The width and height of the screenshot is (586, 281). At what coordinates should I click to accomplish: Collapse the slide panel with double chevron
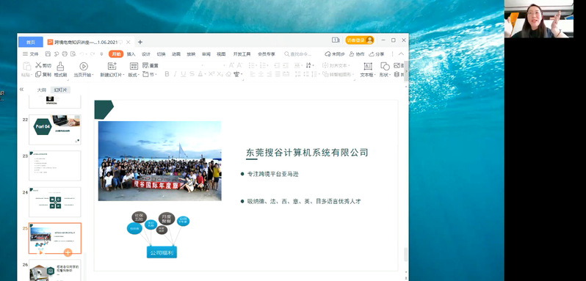point(22,90)
